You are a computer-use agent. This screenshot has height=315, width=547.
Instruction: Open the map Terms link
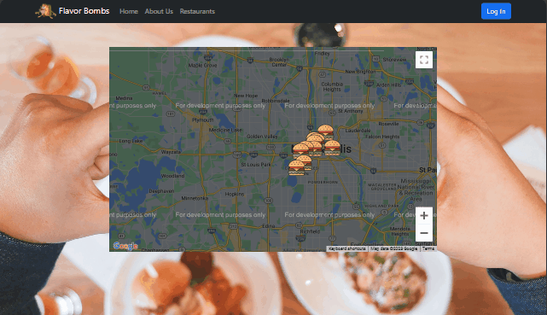428,248
